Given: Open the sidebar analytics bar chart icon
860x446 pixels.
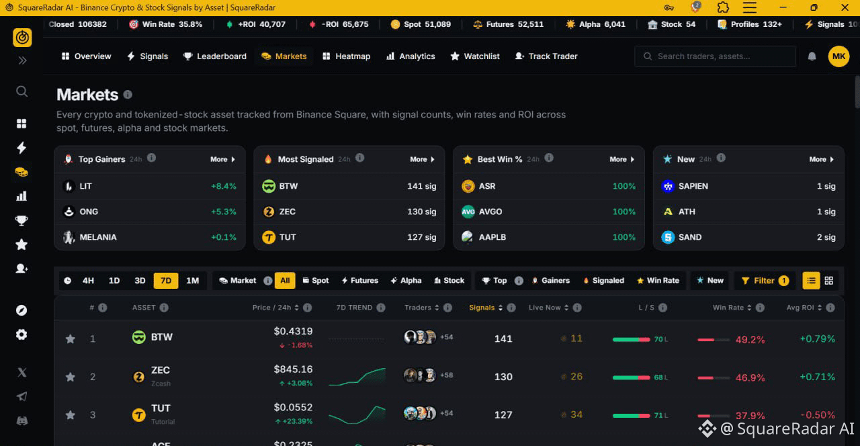Looking at the screenshot, I should (21, 196).
